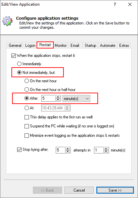Increase the After delay value with up arrow

tap(58, 97)
